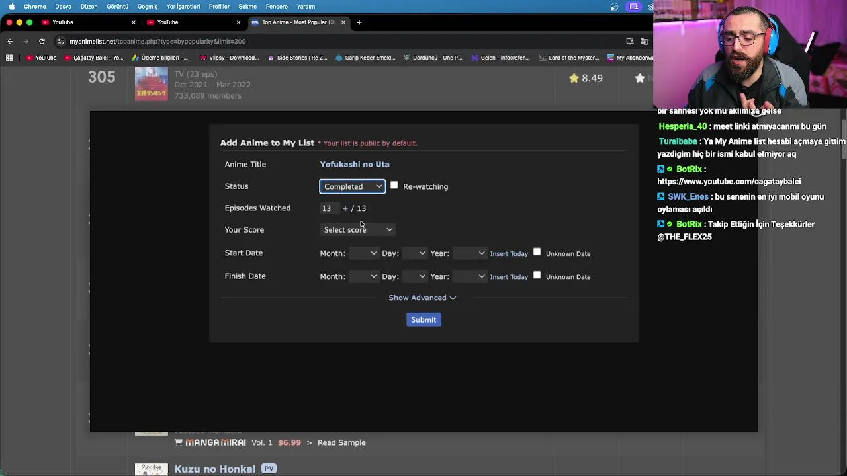Click the PV badge beside Kuzu no Honkai
The height and width of the screenshot is (476, 847).
click(x=269, y=469)
